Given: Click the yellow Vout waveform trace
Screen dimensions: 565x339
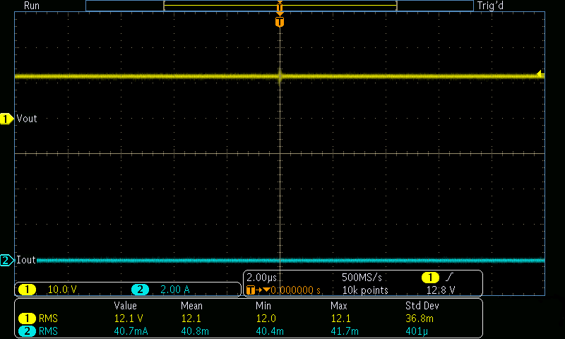Looking at the screenshot, I should click(141, 76).
